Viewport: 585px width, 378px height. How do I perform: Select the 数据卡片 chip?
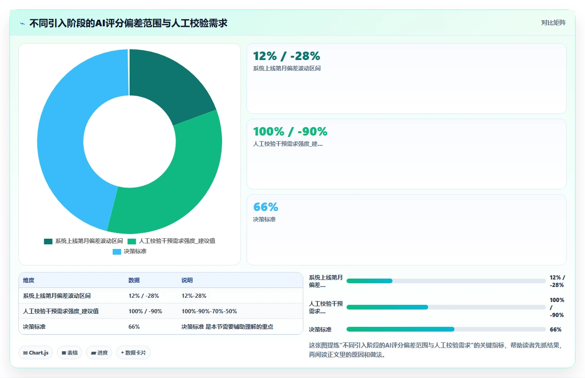pyautogui.click(x=133, y=353)
